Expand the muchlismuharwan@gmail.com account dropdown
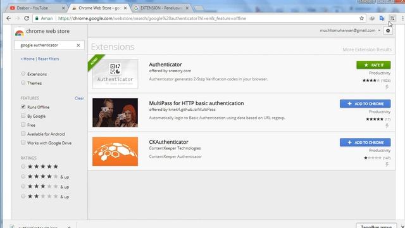This screenshot has width=405, height=228. (x=379, y=30)
